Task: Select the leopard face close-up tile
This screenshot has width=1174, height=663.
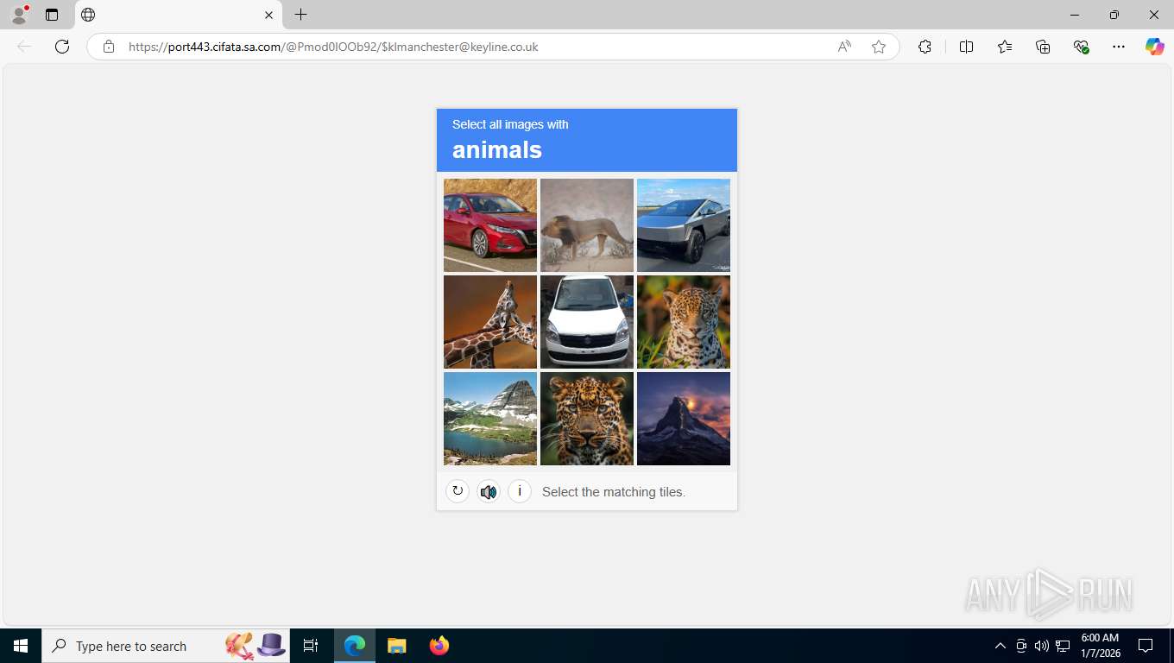Action: 587,419
